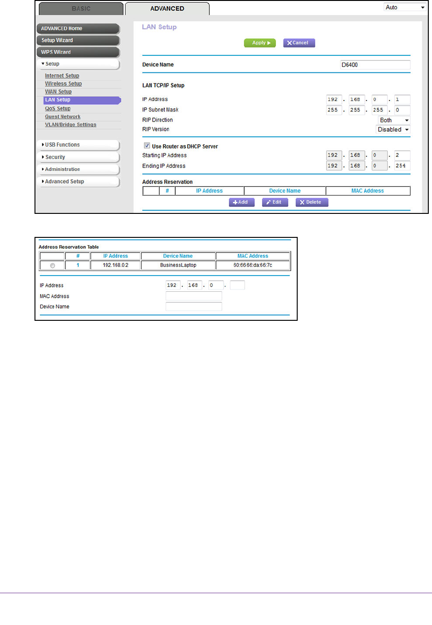Click the Cancel button
Screen dimensions: 432x625
299,43
